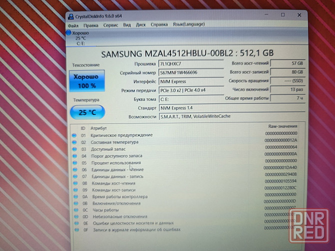Select the Критическое предупреждение row
Viewport: 335px width, 251px height.
pyautogui.click(x=185, y=134)
